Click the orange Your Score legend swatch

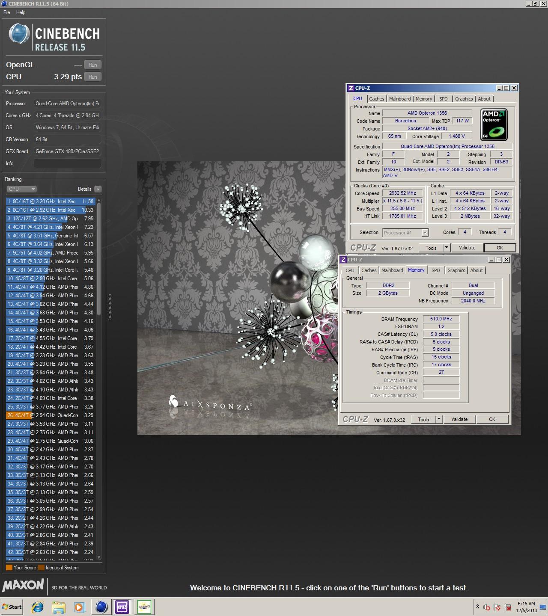tap(9, 568)
